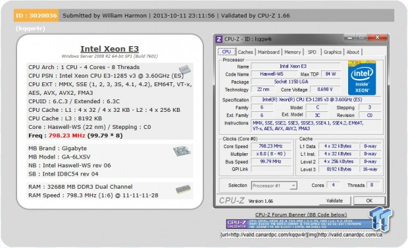Click the Level 3 16-way value
The height and width of the screenshot is (248, 408).
(x=370, y=169)
